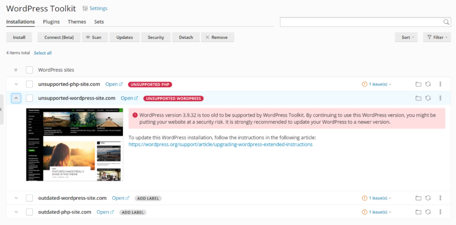Click the Install button
Screen dimensions: 456x225
tap(19, 37)
